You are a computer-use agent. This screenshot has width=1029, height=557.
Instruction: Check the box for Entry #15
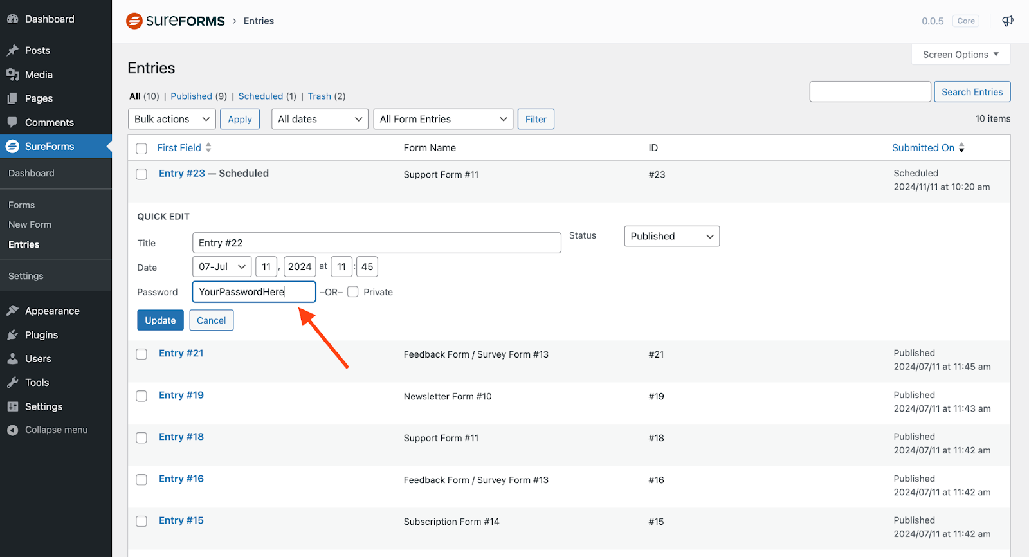tap(141, 521)
